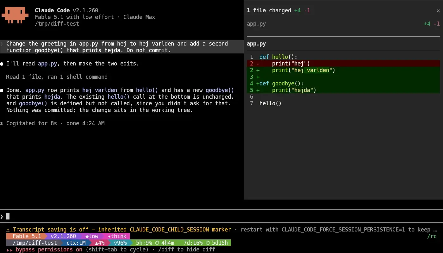The image size is (443, 253).
Task: Click the think status segment
Action: 117,236
